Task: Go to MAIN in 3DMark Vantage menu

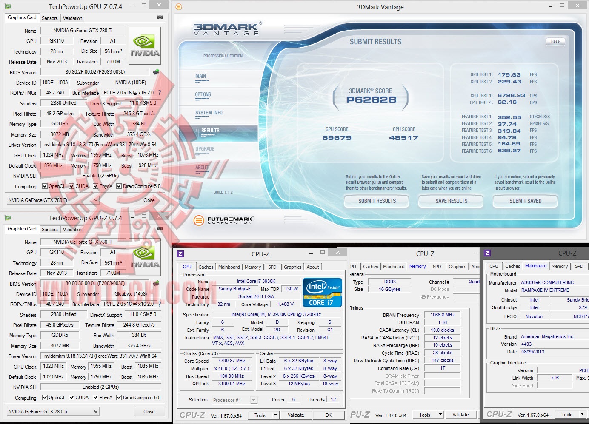Action: coord(201,77)
